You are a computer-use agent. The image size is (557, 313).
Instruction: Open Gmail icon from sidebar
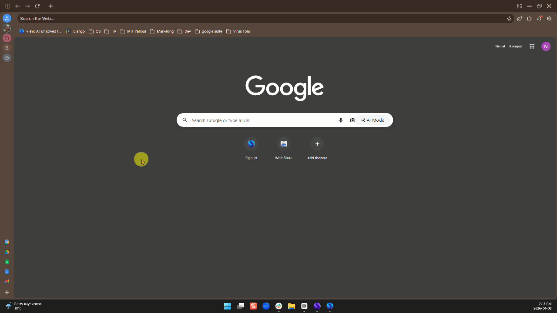pyautogui.click(x=7, y=282)
